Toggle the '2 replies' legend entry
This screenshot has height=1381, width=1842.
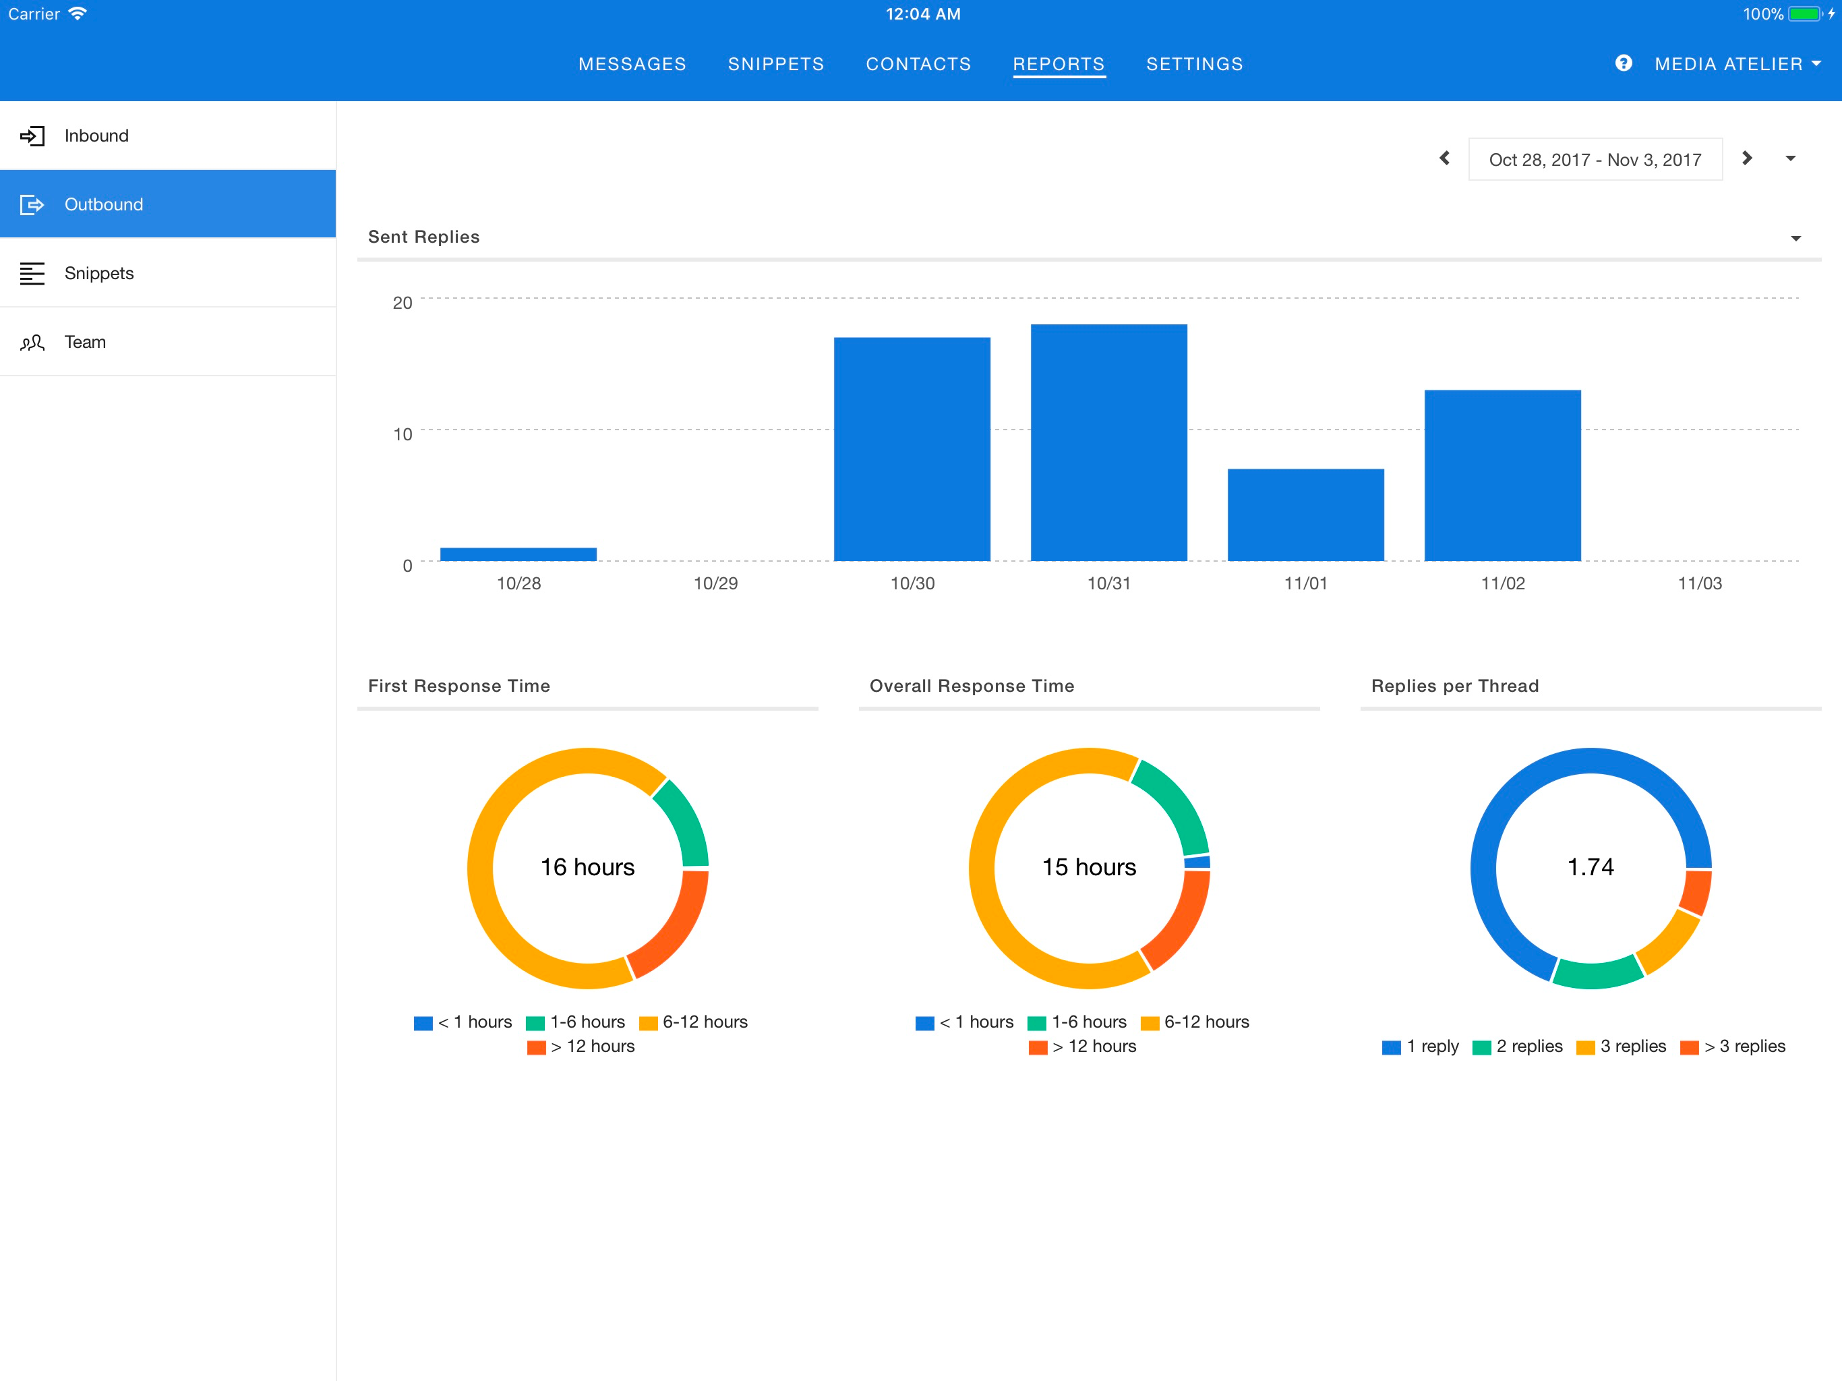1517,1047
